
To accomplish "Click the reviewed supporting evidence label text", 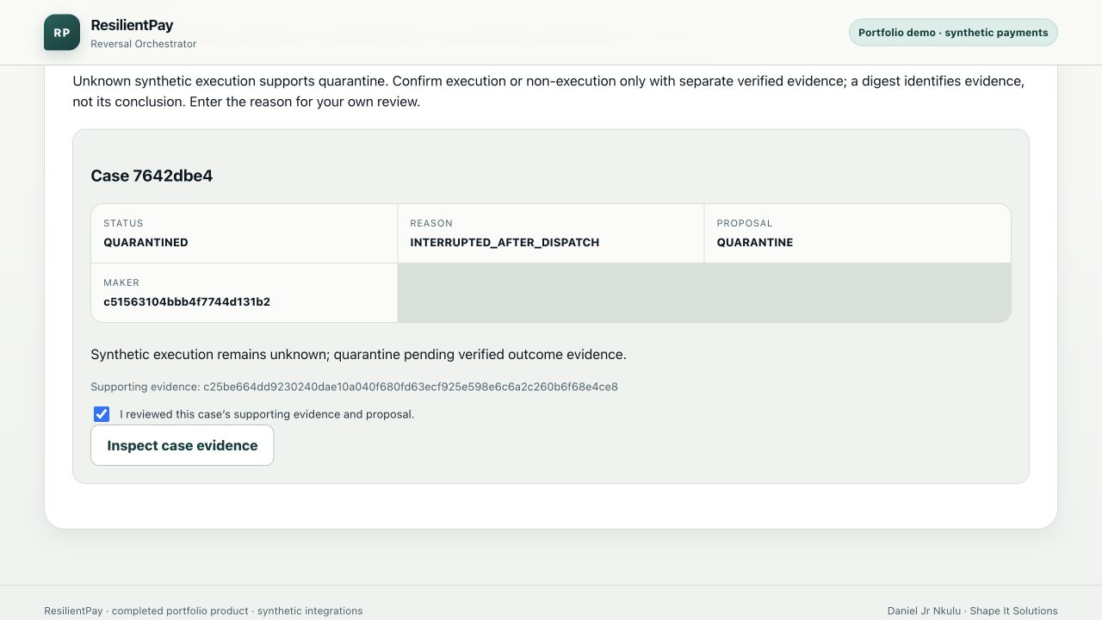I will pos(267,414).
